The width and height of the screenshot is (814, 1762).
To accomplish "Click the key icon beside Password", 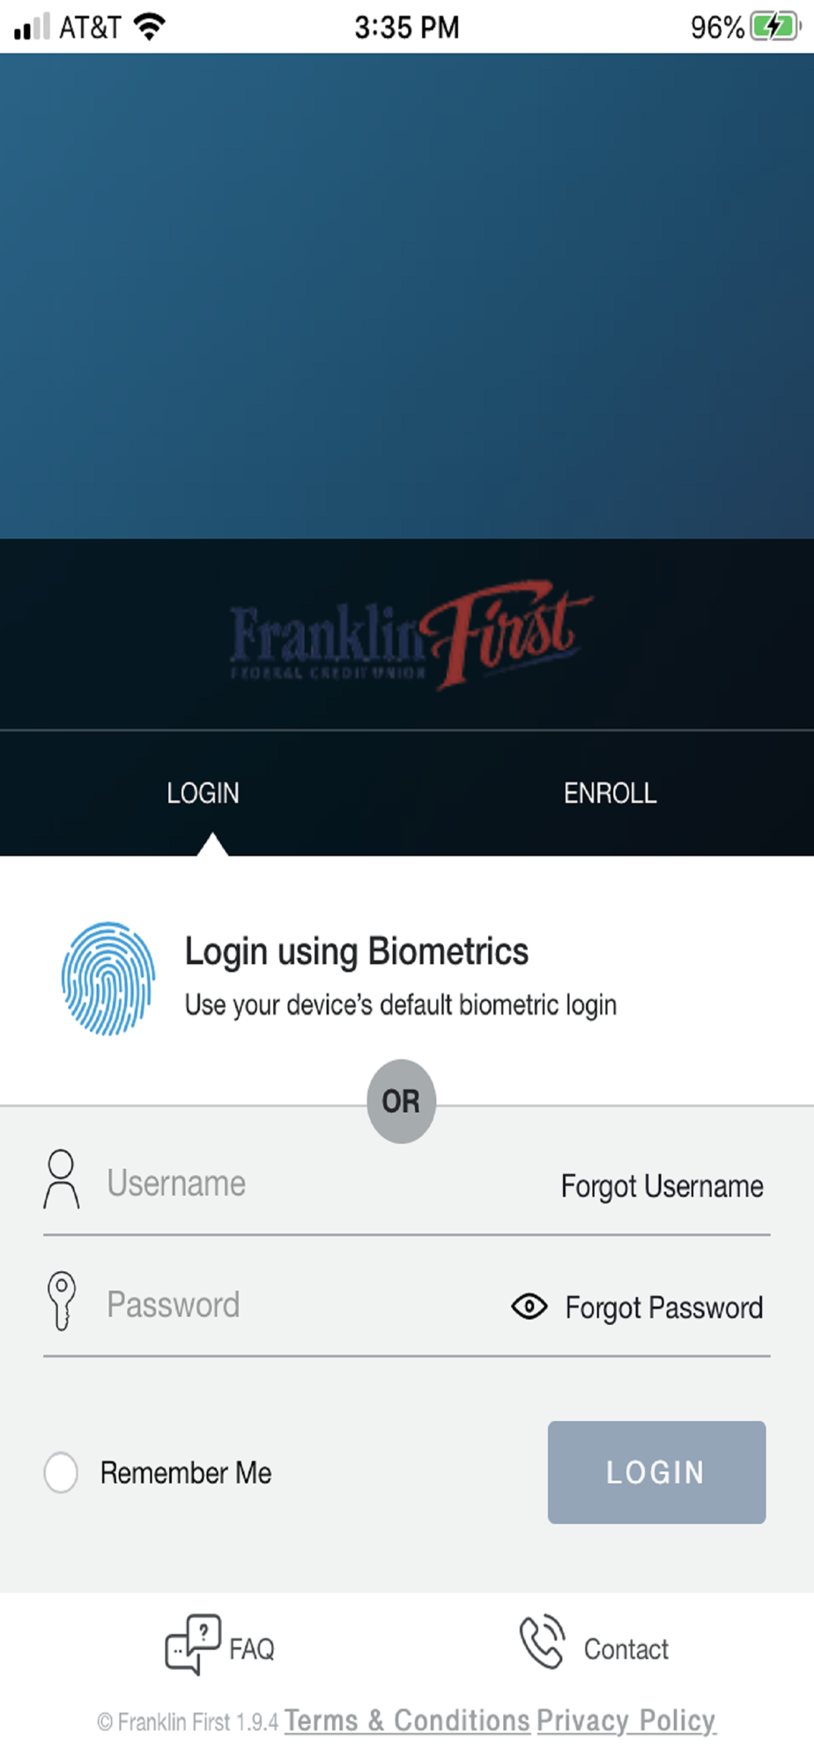I will [x=61, y=1300].
